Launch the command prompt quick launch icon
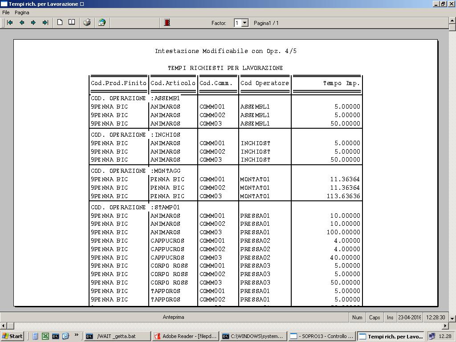 tap(56, 336)
